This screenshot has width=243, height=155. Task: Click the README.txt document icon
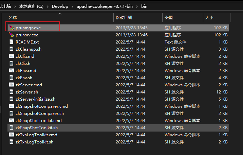click(11, 42)
